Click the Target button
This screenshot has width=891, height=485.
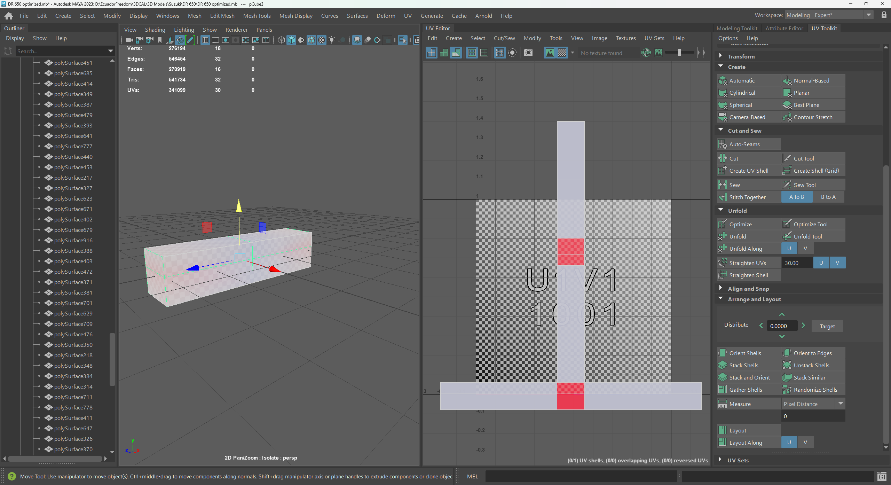pyautogui.click(x=827, y=326)
